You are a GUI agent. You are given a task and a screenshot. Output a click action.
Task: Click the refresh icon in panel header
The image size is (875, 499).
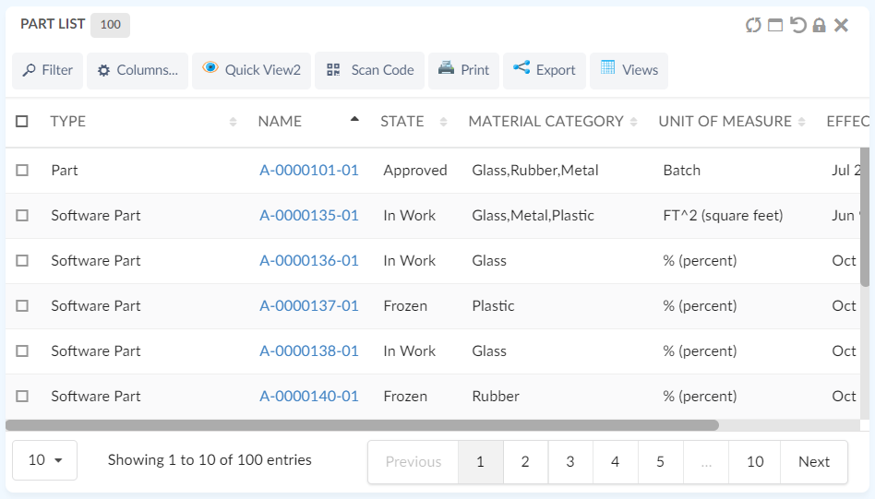tap(753, 25)
